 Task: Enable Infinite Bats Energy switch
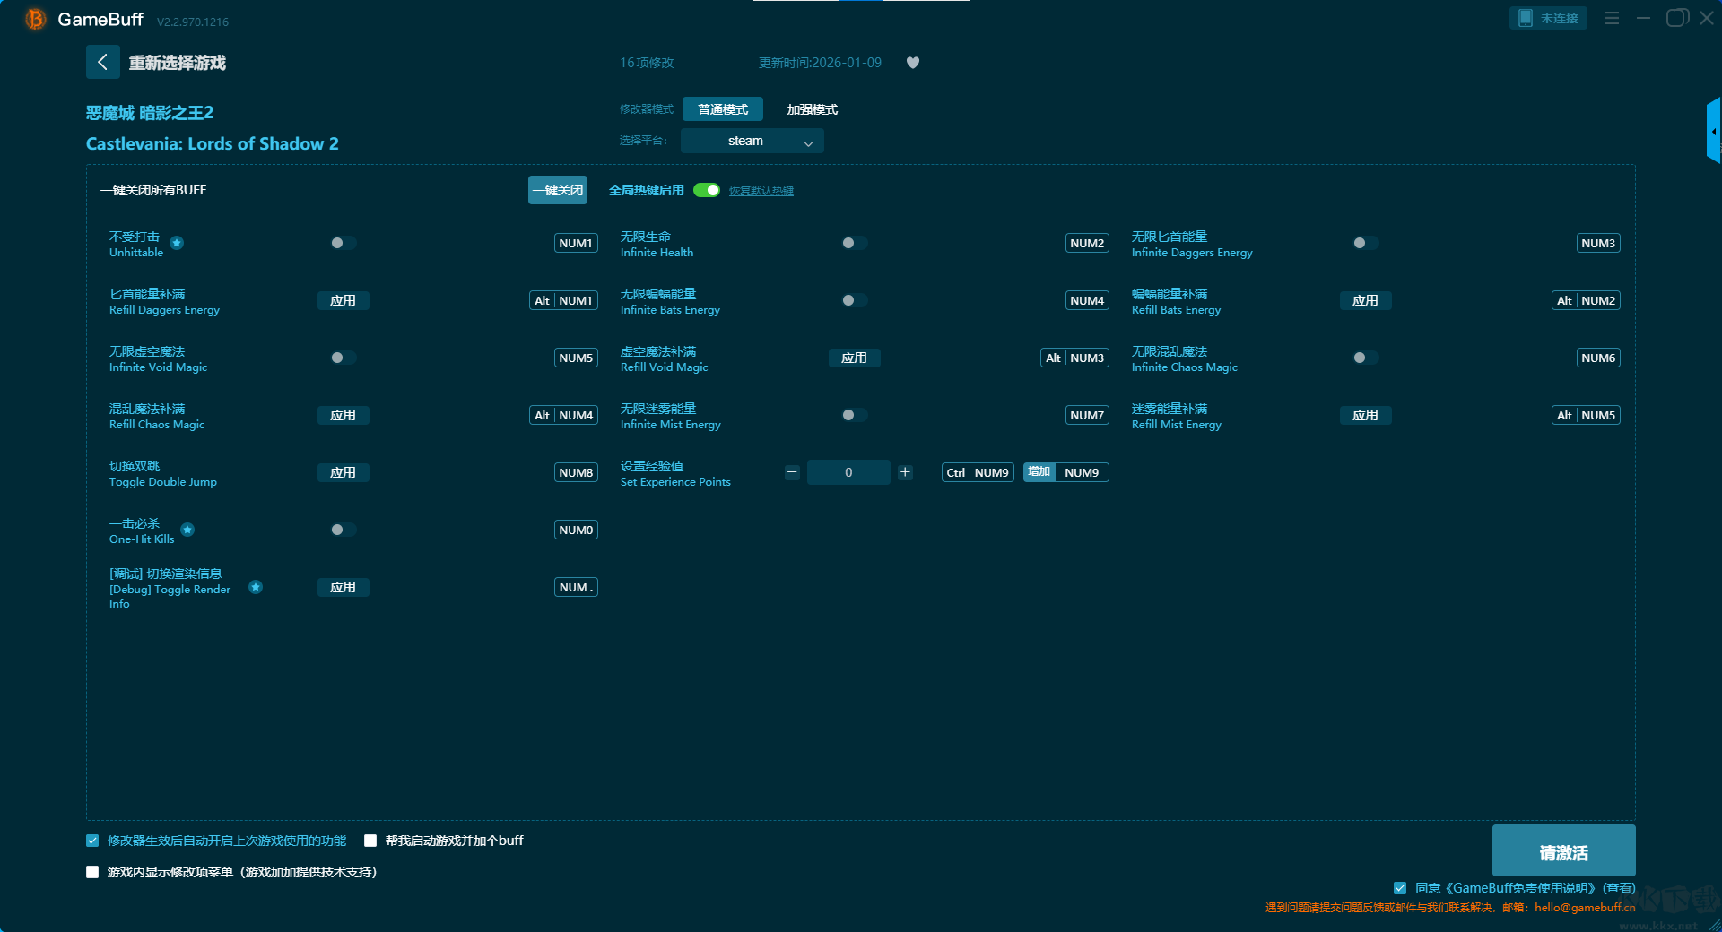(x=854, y=300)
